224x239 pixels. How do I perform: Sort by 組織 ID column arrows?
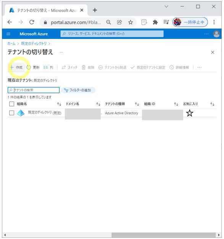click(176, 104)
